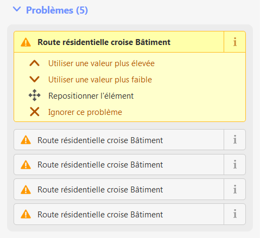The height and width of the screenshot is (238, 260).
Task: Select Ignorer ce problème
Action: (x=85, y=112)
